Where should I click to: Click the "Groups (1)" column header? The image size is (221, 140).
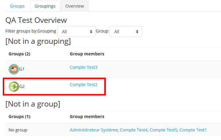coord(20,117)
